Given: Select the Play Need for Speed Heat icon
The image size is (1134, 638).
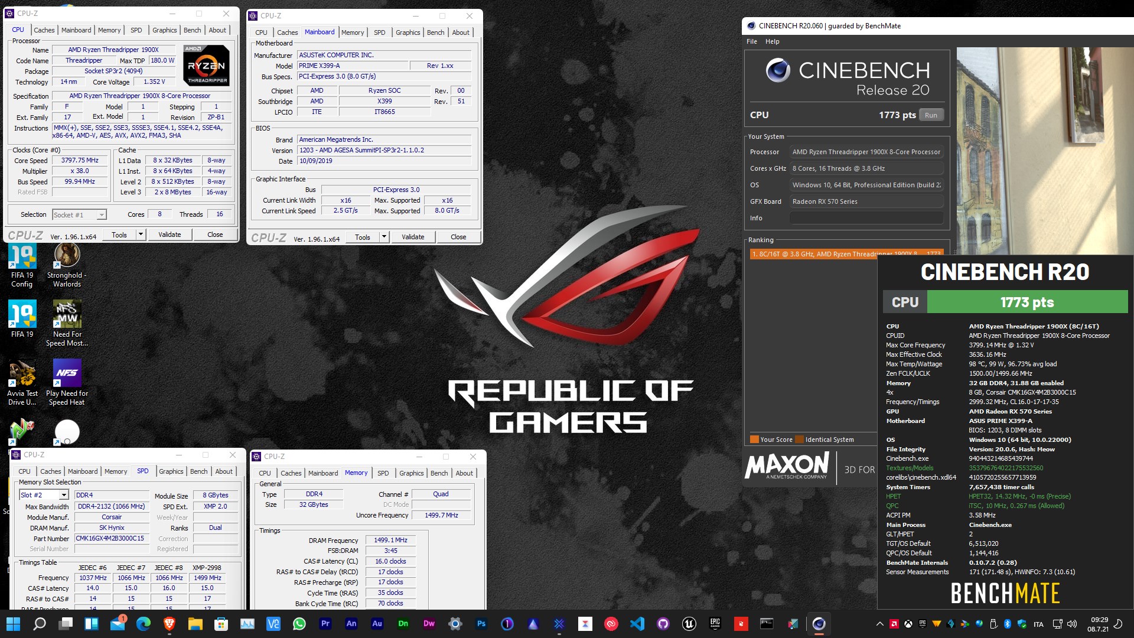Looking at the screenshot, I should point(67,383).
